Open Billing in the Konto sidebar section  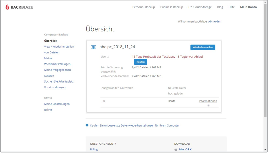point(48,110)
